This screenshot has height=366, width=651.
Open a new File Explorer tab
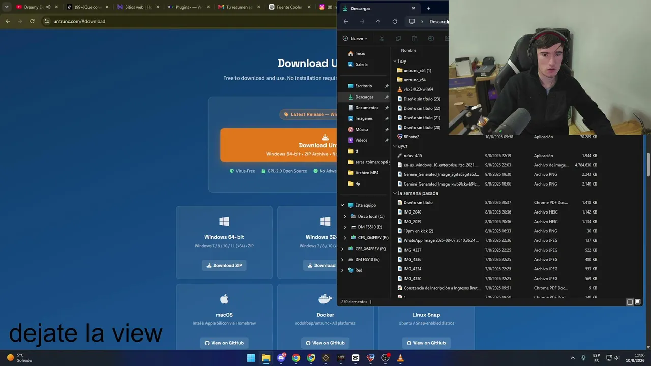tap(428, 8)
